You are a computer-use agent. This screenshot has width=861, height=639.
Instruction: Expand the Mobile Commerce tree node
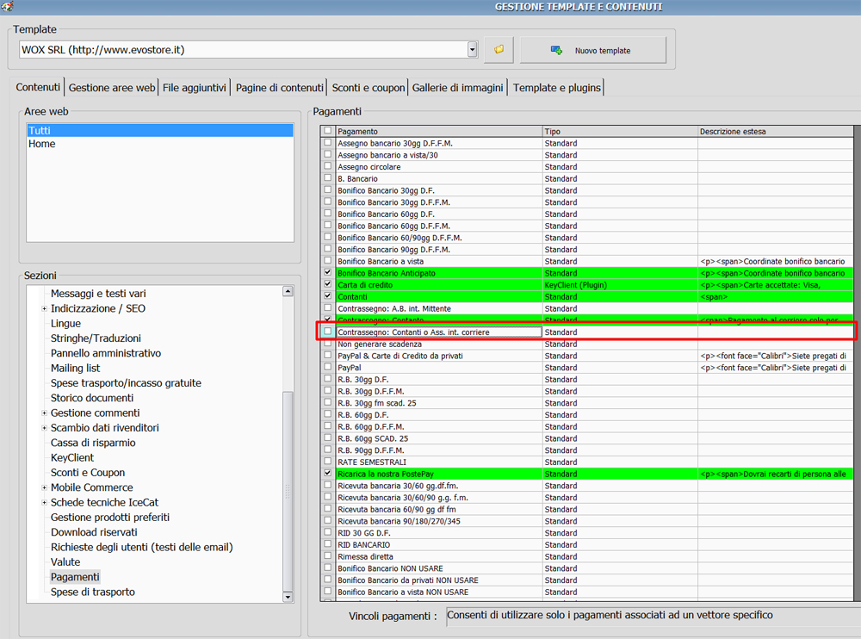[x=44, y=487]
